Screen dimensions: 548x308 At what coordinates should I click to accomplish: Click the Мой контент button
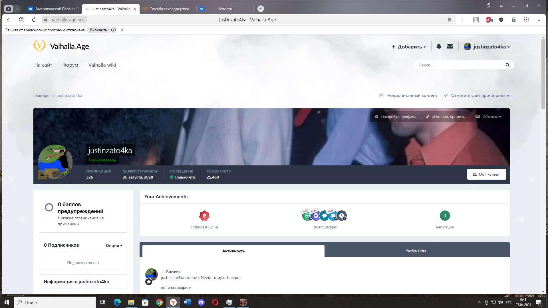(x=486, y=174)
